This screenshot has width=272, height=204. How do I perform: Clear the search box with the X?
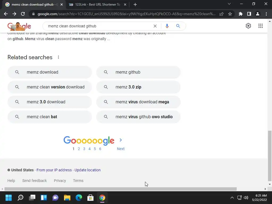[x=155, y=26]
